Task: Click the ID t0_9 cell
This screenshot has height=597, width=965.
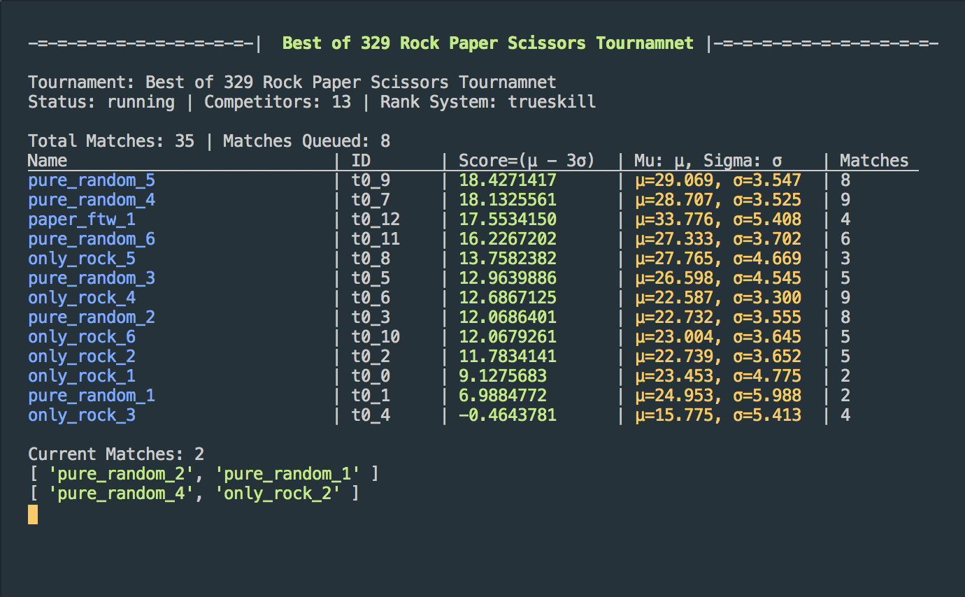Action: point(371,180)
